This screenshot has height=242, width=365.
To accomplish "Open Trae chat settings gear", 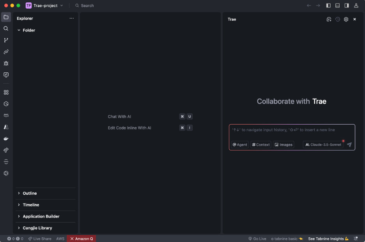I will 346,19.
